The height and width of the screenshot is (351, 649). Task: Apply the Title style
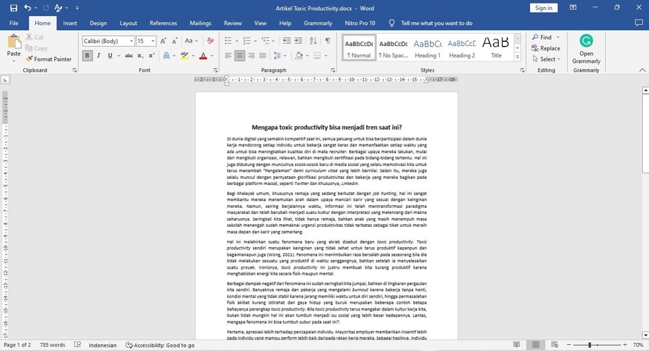tap(496, 47)
